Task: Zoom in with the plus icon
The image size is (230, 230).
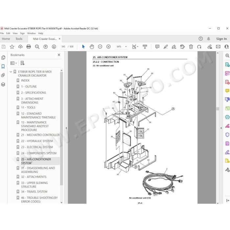Action: 108,47
